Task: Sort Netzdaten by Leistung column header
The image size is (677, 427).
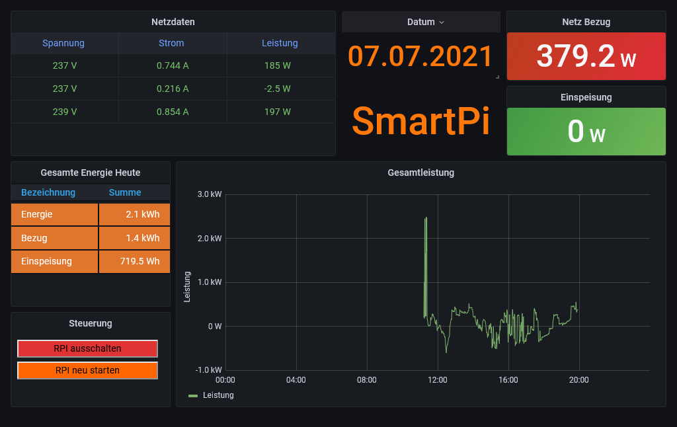Action: point(280,43)
